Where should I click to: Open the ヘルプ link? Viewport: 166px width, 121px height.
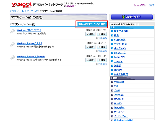pos(151,5)
